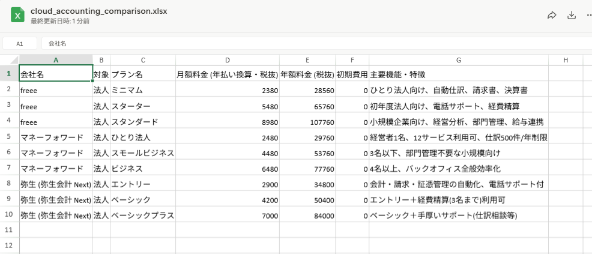Click the monthly price 8980 cell
The height and width of the screenshot is (254, 592).
[x=228, y=121]
